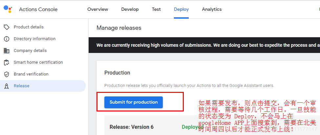Click the Actions Console title
The width and height of the screenshot is (320, 135).
(38, 9)
